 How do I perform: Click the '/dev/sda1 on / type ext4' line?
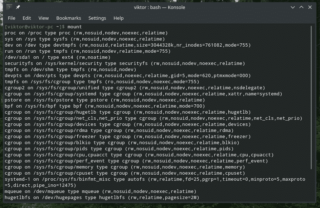tap(58, 57)
